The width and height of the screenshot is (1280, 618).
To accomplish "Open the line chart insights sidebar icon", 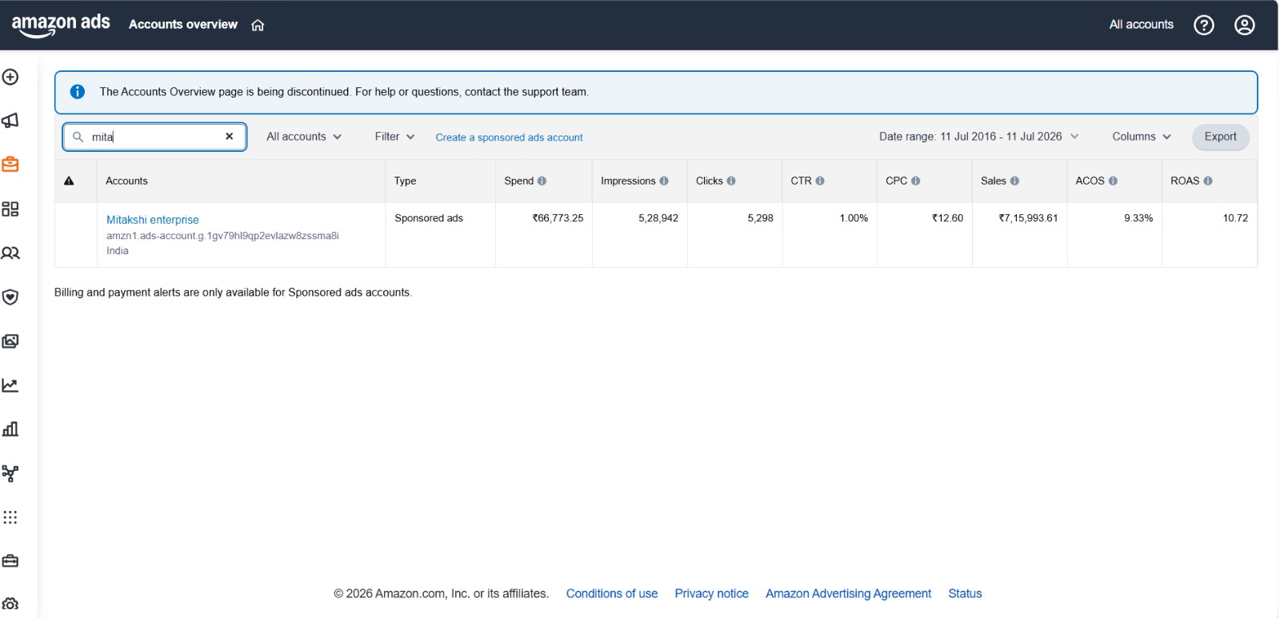I will 10,385.
